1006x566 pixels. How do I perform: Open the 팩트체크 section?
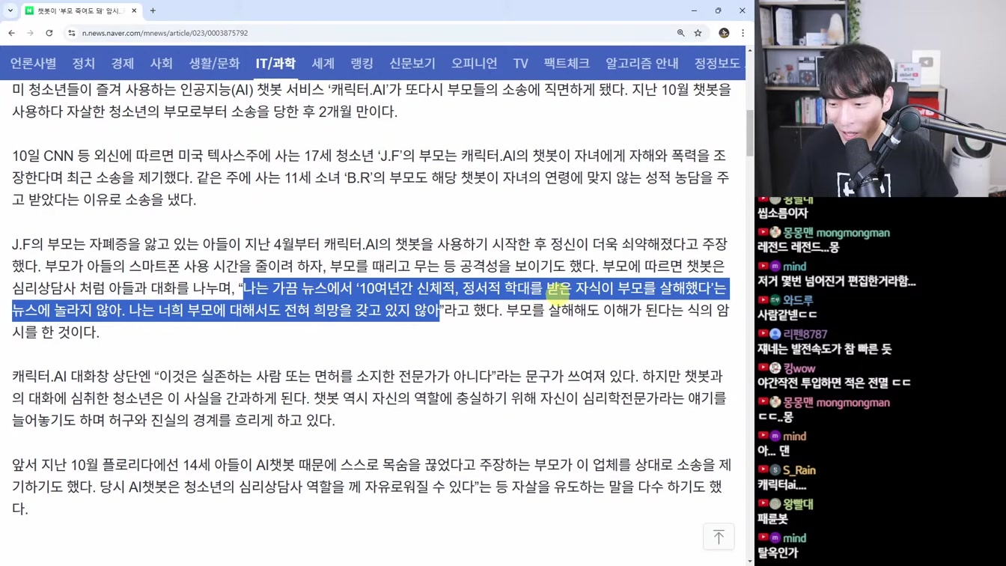point(567,64)
